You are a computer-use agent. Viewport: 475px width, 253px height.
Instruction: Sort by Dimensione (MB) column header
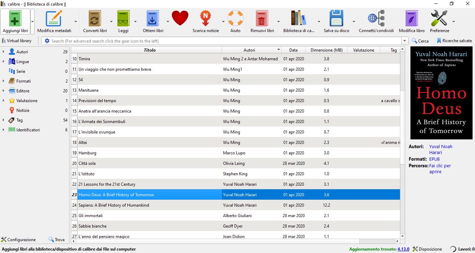[x=327, y=50]
